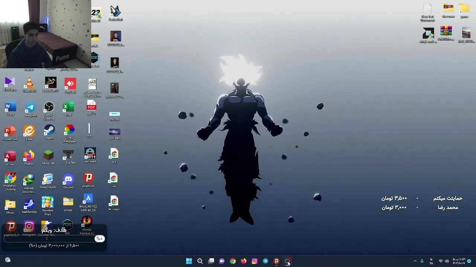Open the Instagram taskbar icon
This screenshot has width=476, height=267.
(x=254, y=261)
